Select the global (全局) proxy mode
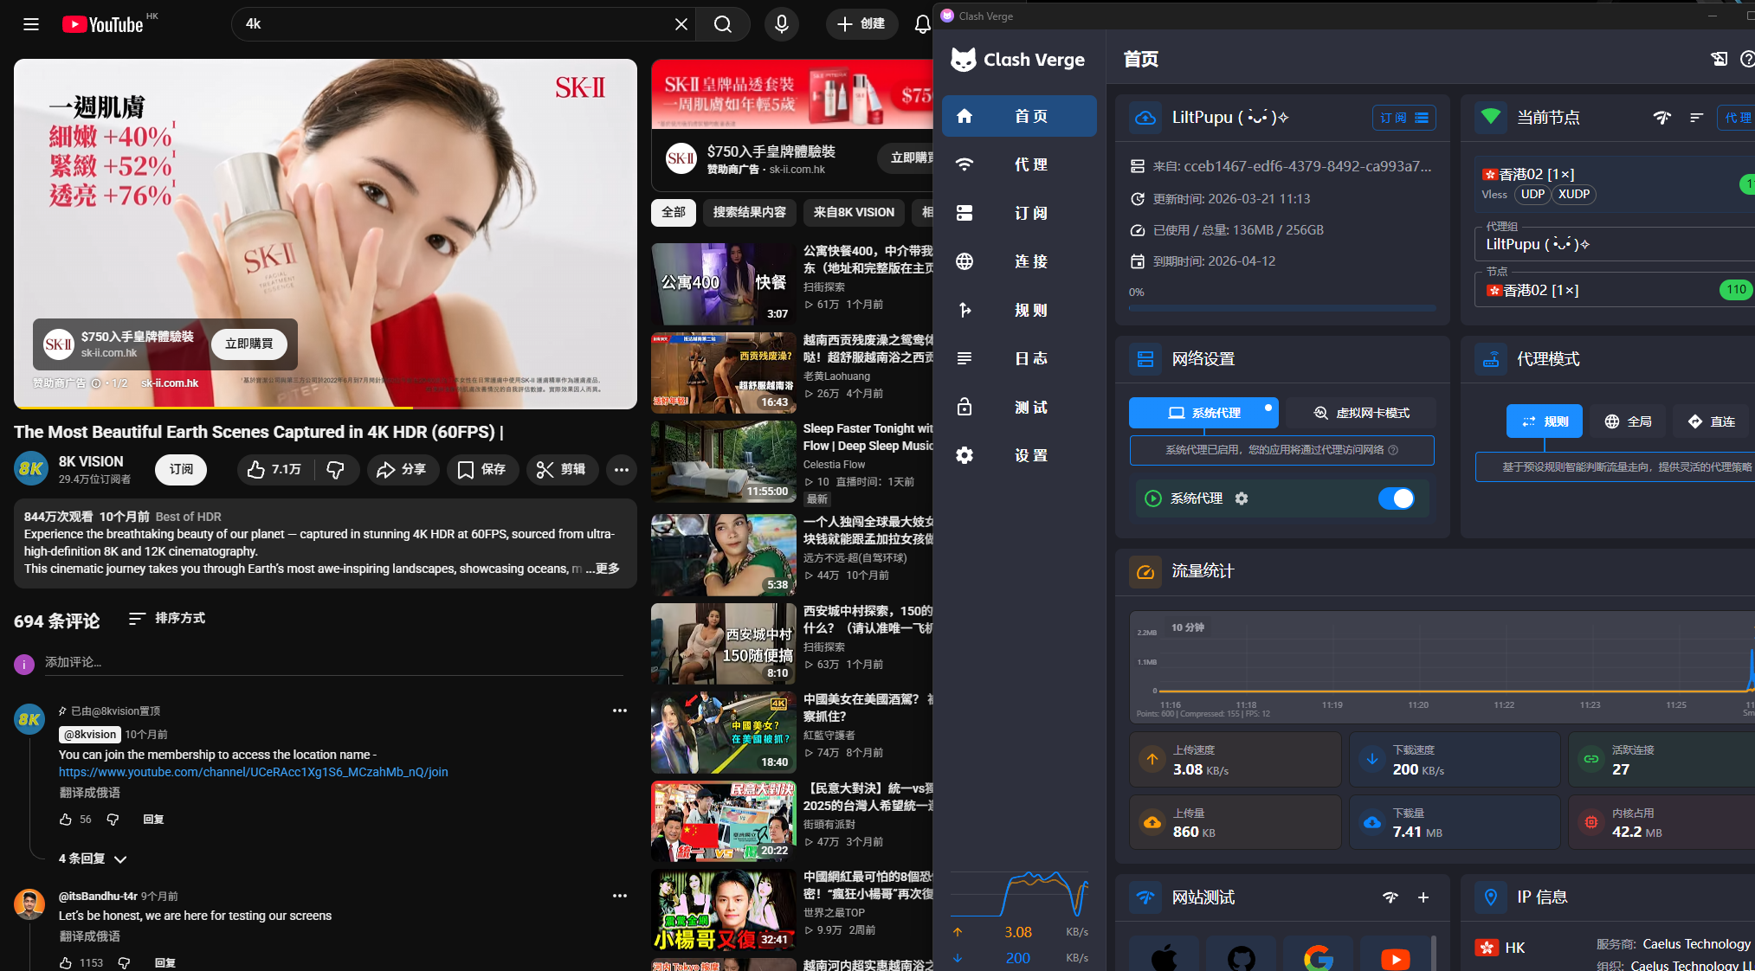This screenshot has height=971, width=1755. point(1628,421)
